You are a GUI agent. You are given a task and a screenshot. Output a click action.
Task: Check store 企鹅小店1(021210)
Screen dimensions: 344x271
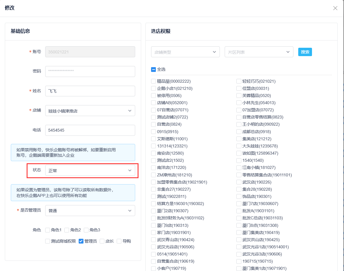[x=153, y=88]
